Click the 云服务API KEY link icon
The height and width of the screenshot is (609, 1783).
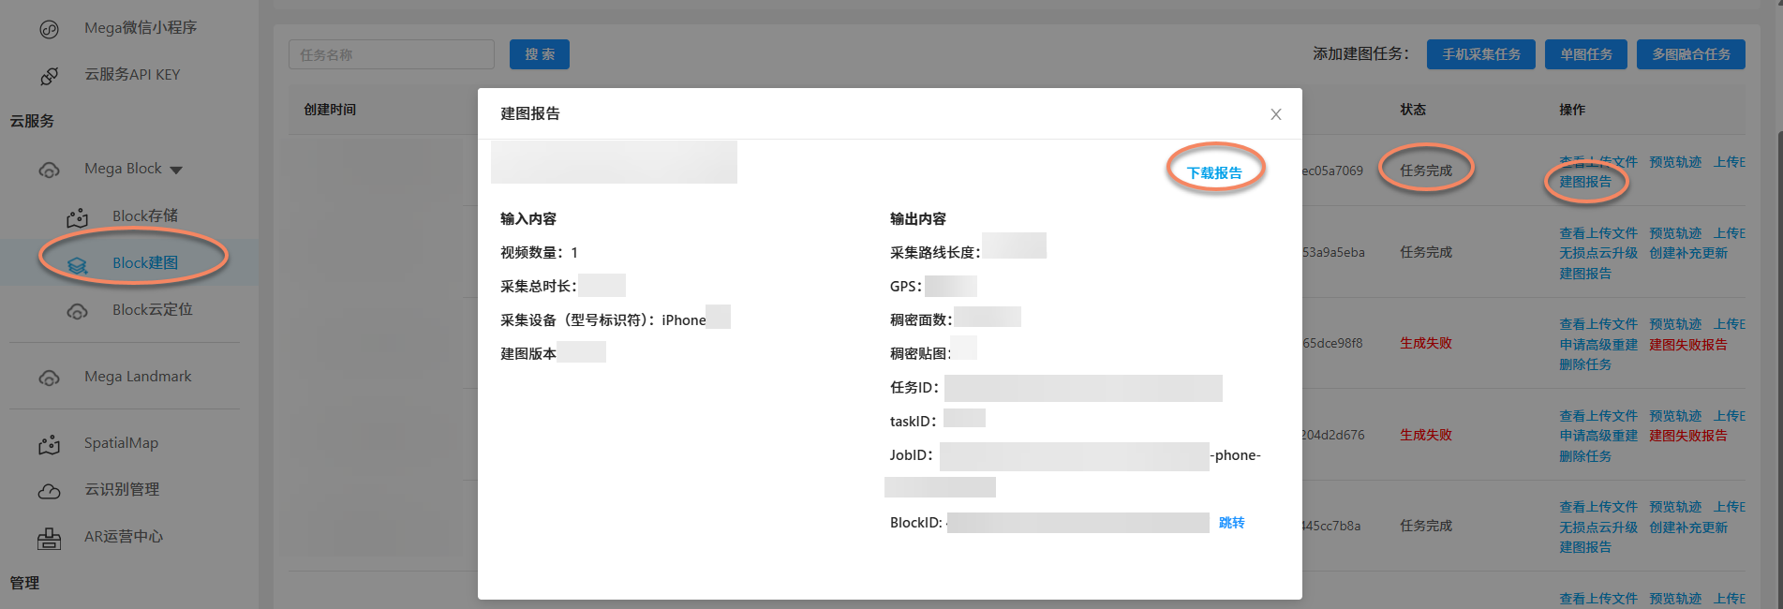[x=50, y=76]
